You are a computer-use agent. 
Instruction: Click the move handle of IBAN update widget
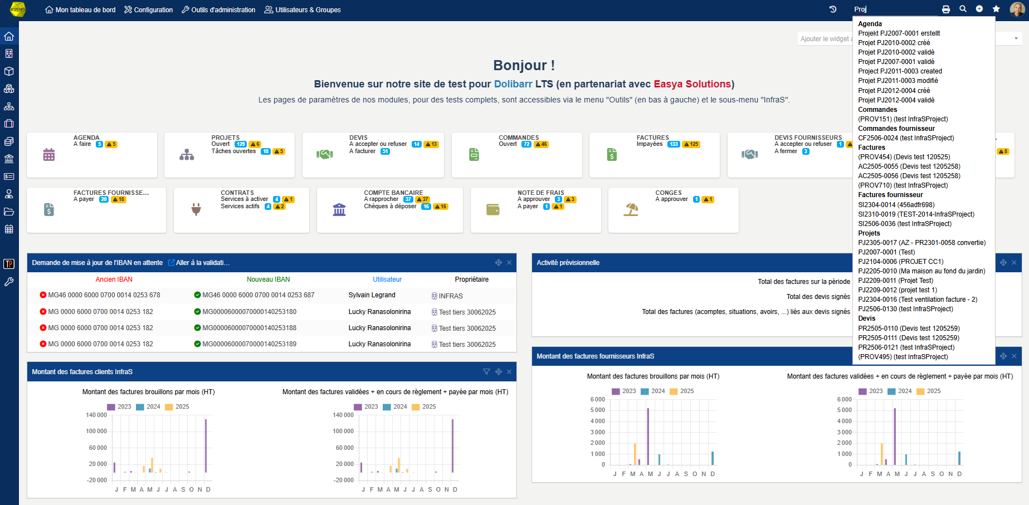point(499,263)
